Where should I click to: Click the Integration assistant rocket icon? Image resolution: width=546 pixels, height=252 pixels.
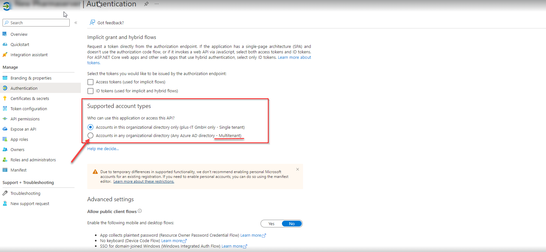pos(5,55)
